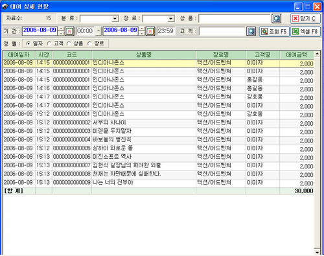Click the 상품명 column header
The width and height of the screenshot is (324, 256).
tap(144, 55)
